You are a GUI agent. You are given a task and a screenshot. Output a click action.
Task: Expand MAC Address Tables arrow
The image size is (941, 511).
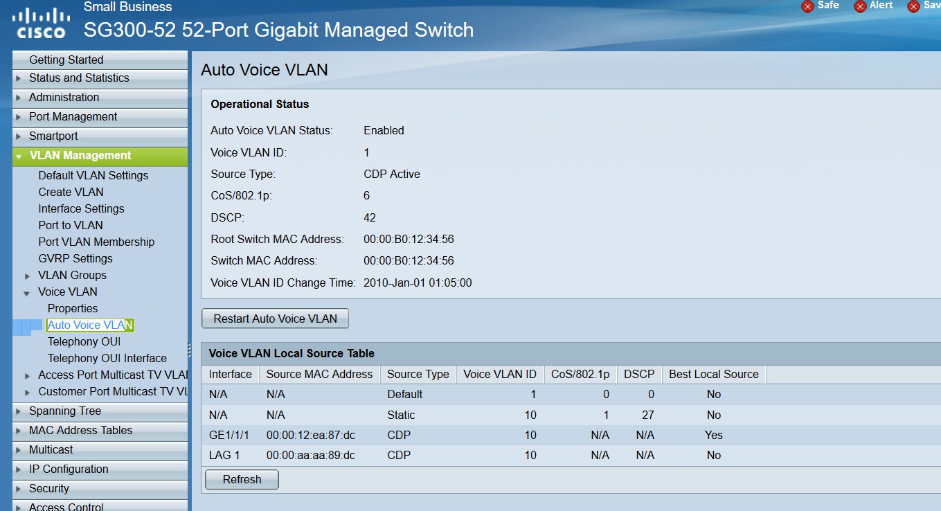click(x=19, y=431)
